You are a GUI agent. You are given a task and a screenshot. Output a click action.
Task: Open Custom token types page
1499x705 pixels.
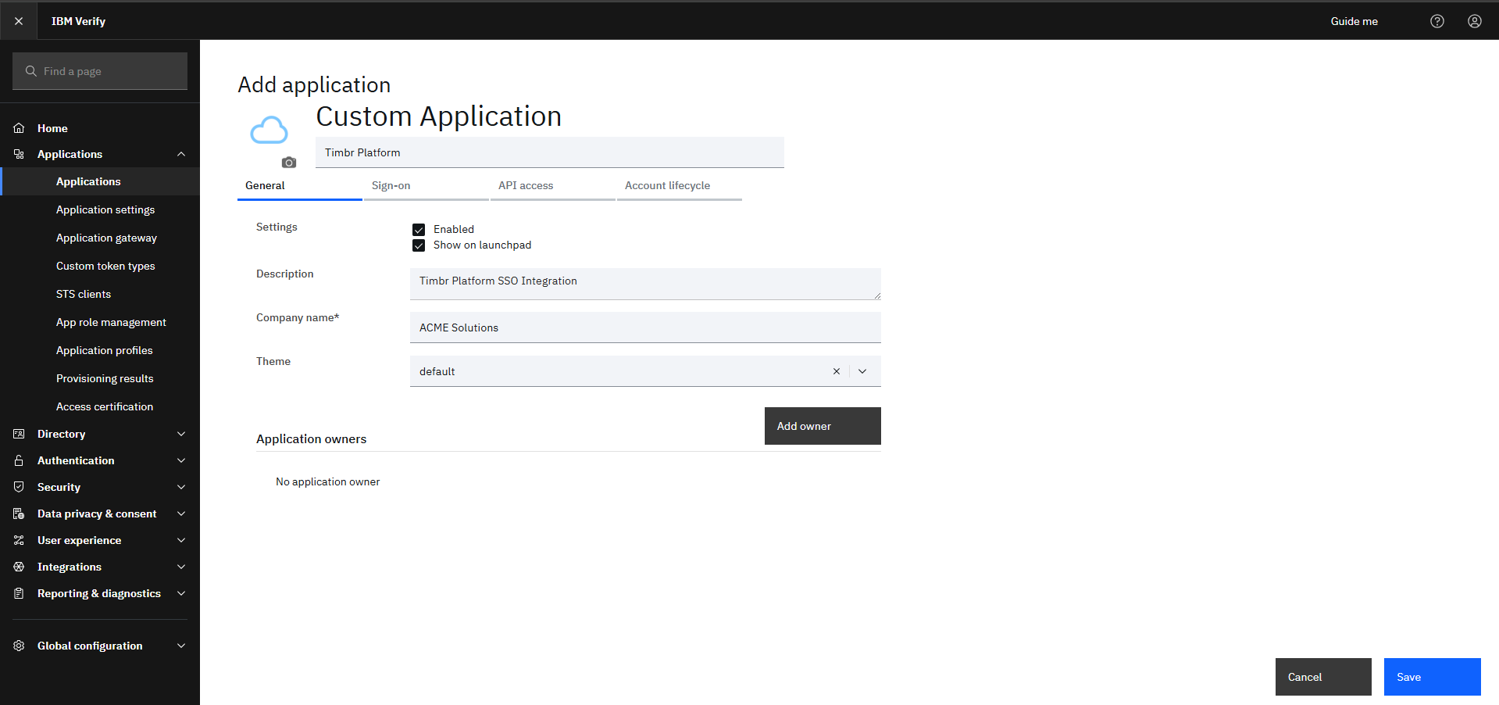(x=100, y=266)
